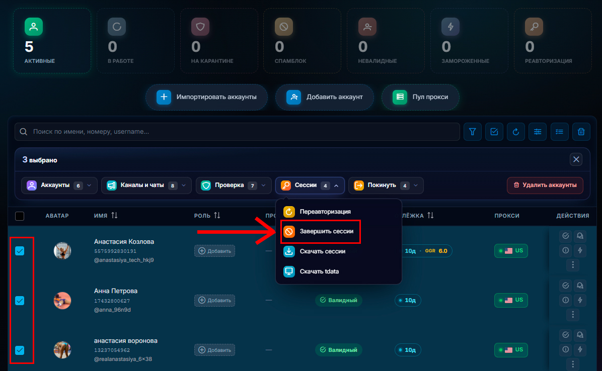Add a role for Анна Петрова with Добавить
Screen dimensions: 602x371
tap(214, 301)
